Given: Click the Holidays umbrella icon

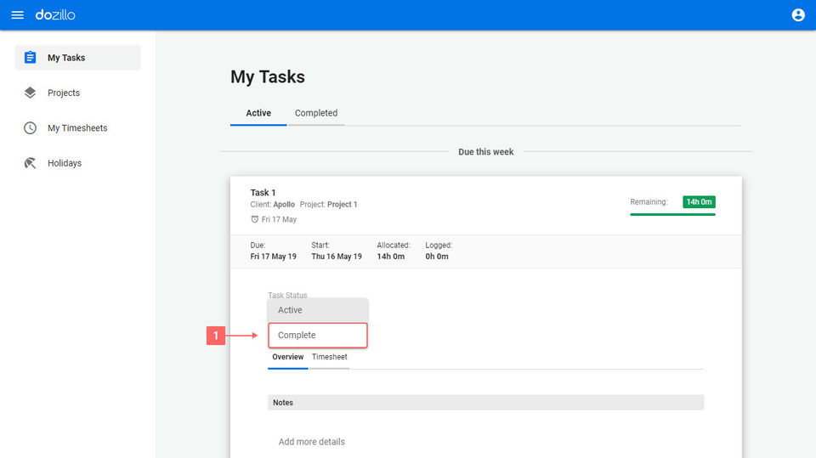Looking at the screenshot, I should pos(31,163).
